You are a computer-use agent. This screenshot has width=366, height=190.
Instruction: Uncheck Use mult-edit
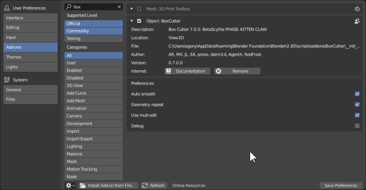357,115
